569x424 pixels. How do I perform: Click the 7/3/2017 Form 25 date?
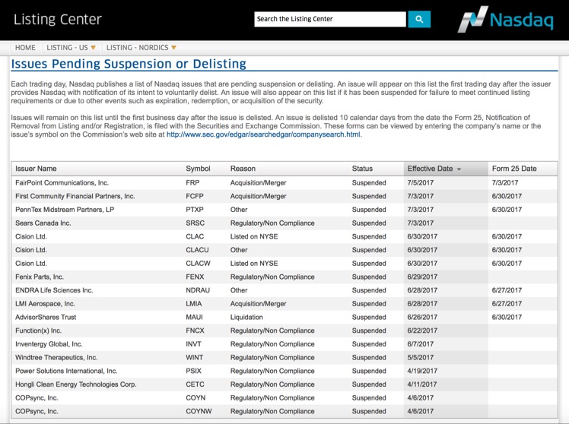pyautogui.click(x=505, y=182)
